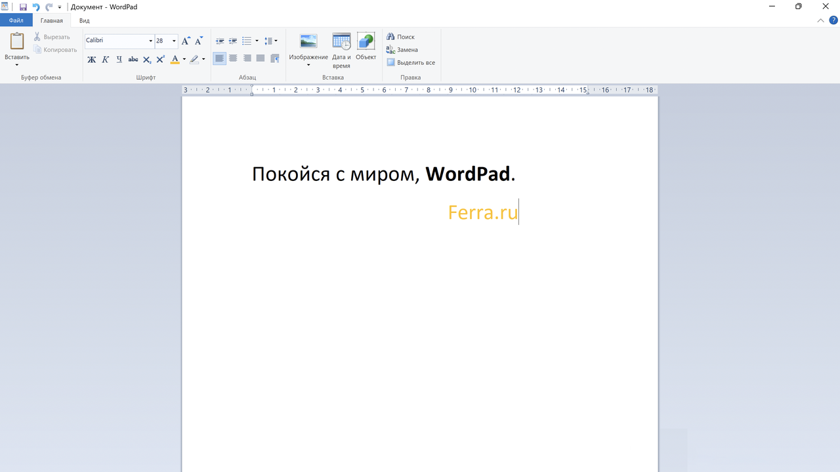Toggle underline formatting (Ч)
Screen dimensions: 840x472
tap(119, 59)
